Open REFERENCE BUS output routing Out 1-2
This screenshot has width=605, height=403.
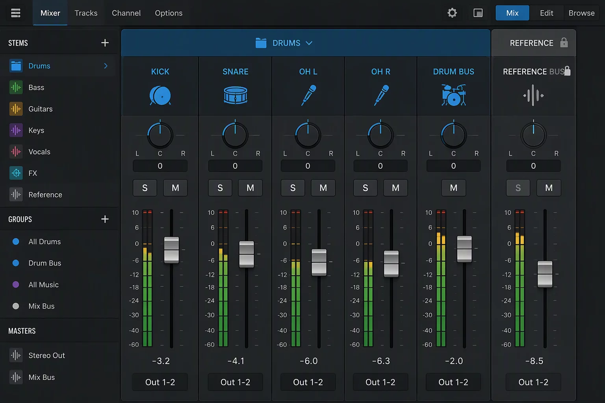click(533, 382)
